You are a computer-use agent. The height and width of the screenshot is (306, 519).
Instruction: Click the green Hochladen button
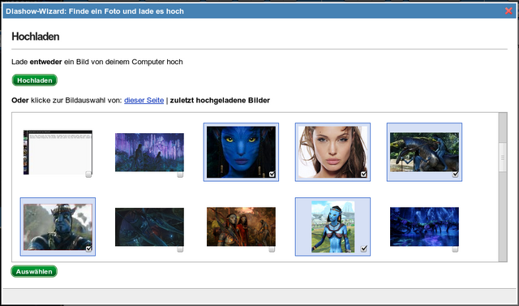35,80
